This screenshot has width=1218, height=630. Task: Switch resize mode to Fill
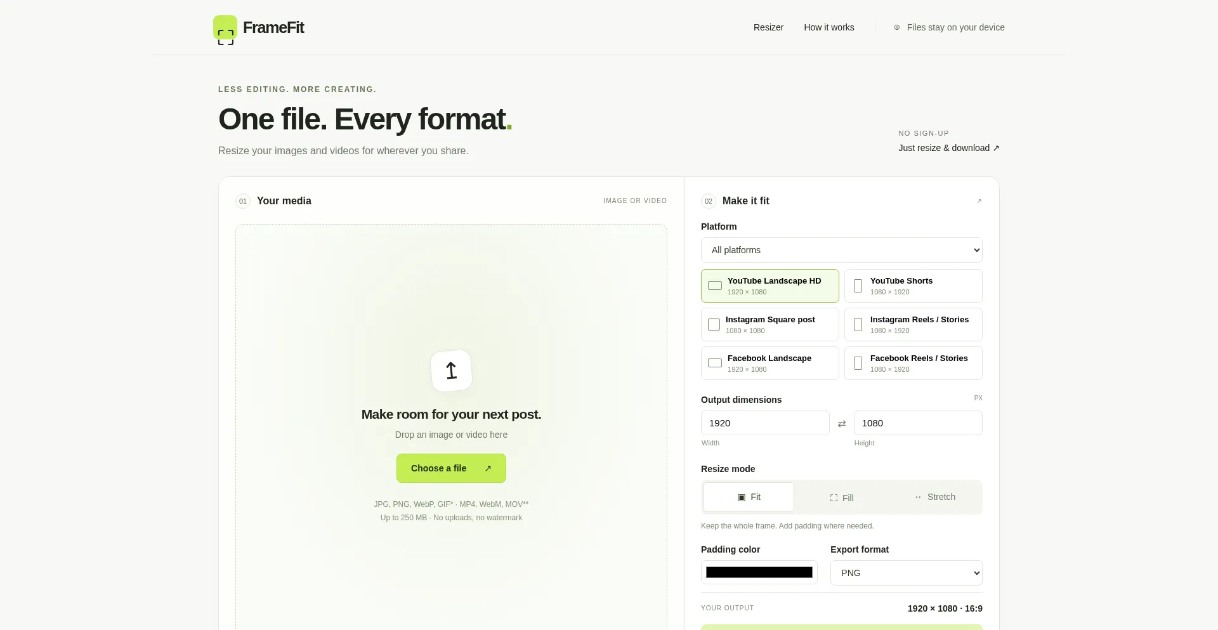click(842, 497)
